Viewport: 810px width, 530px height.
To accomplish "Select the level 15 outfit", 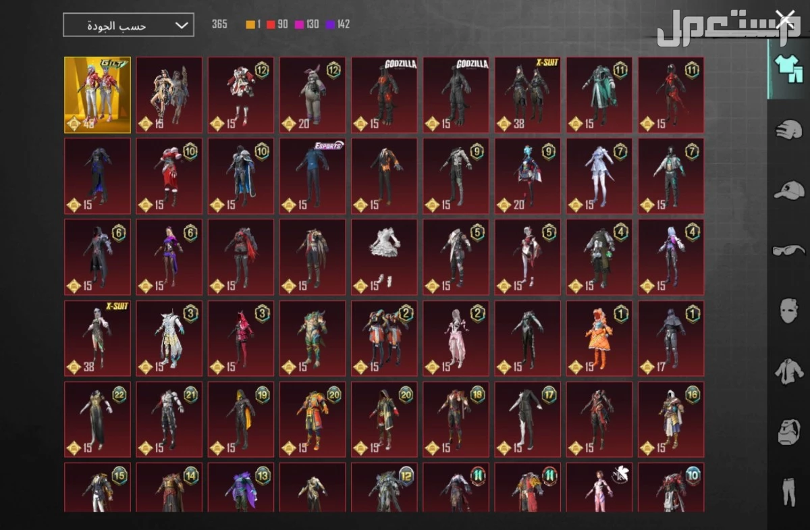I will (97, 487).
